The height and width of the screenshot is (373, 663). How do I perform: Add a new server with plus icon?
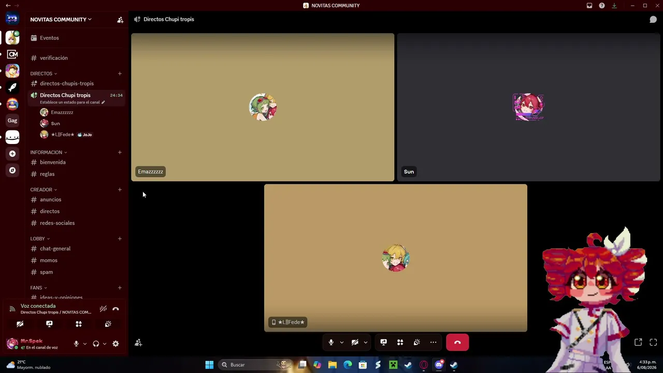pyautogui.click(x=12, y=153)
